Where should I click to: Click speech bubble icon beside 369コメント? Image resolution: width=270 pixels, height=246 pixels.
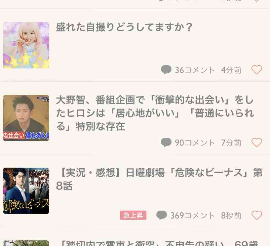click(162, 215)
